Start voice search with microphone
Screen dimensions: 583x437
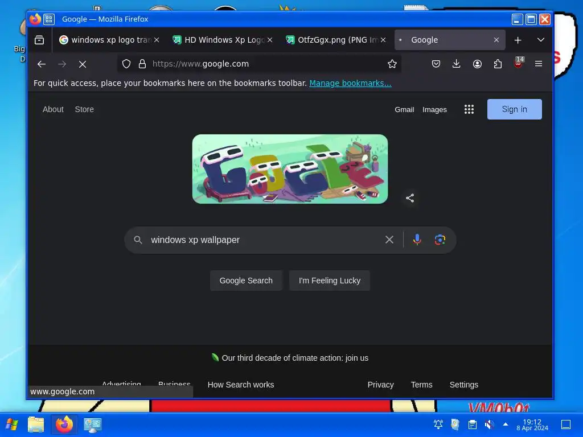(417, 240)
